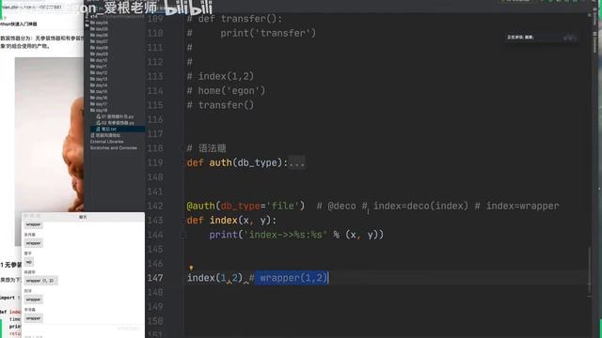The height and width of the screenshot is (338, 602).
Task: Collapse the day18 folder
Action: pos(99,111)
